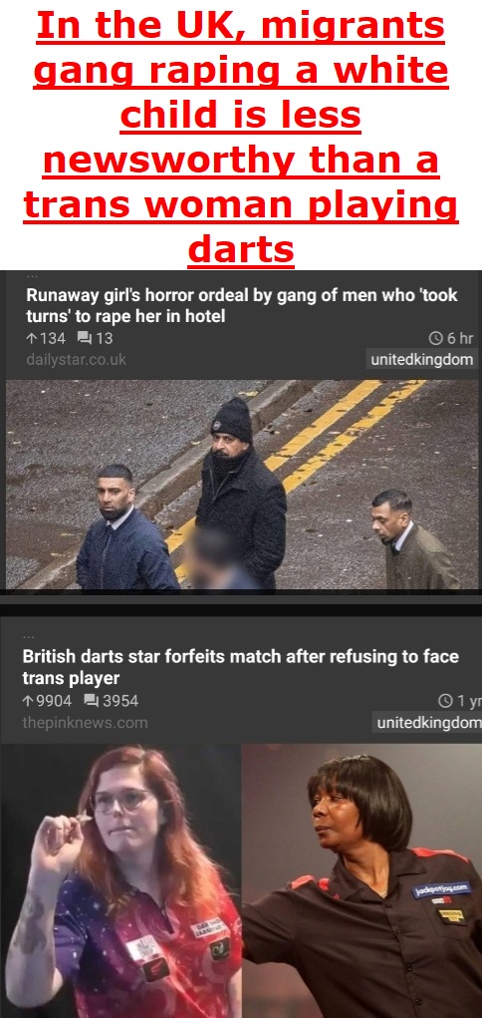Click the clock icon next to 6 hr
Screen dimensions: 482x1018
(x=436, y=338)
